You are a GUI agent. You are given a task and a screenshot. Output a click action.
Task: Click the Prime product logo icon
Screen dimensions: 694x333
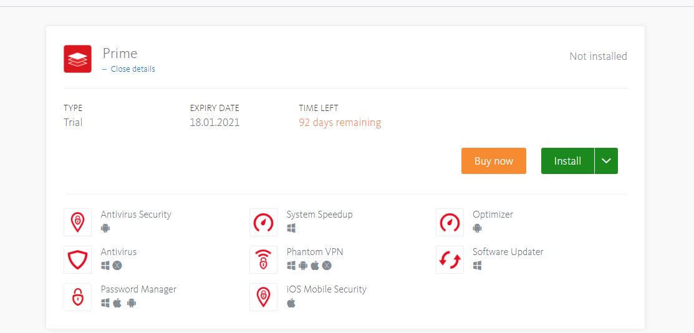click(77, 59)
